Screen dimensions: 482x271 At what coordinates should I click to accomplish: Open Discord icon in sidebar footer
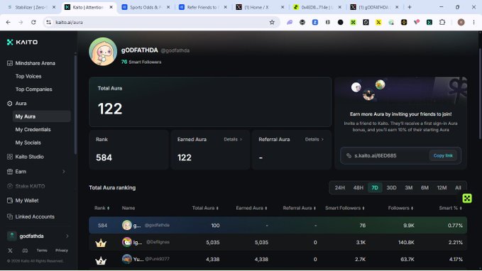pyautogui.click(x=26, y=250)
